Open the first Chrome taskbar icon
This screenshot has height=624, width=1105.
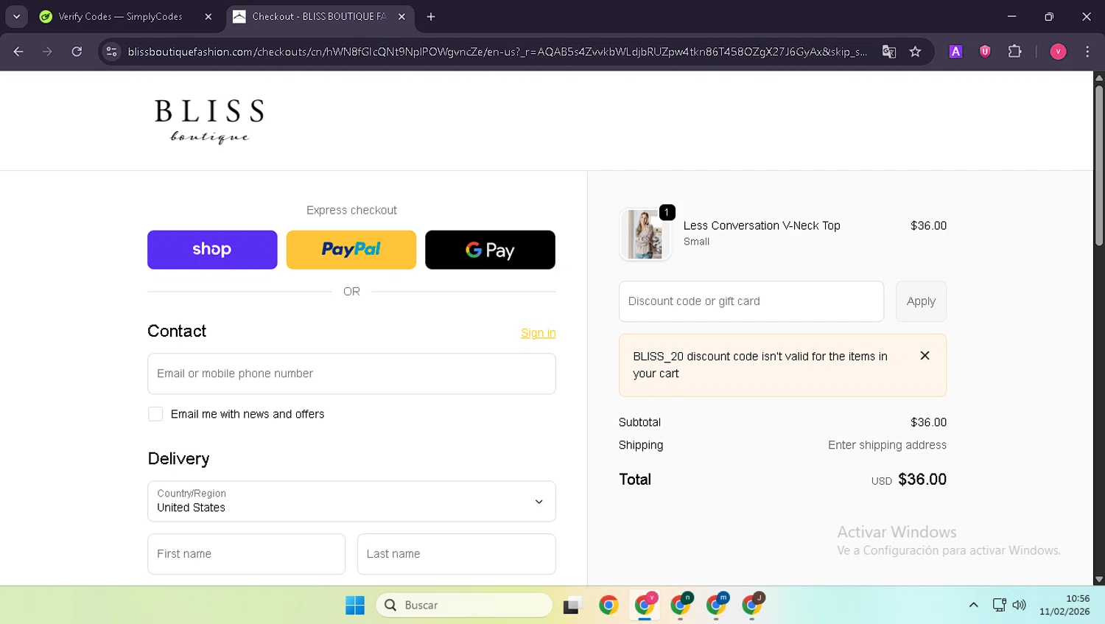[608, 605]
